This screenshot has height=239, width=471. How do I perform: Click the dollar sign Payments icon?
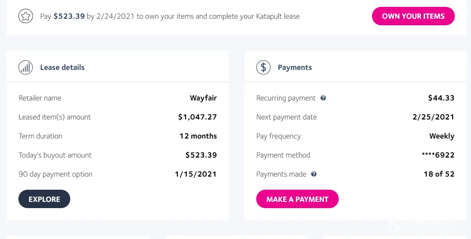pos(263,67)
